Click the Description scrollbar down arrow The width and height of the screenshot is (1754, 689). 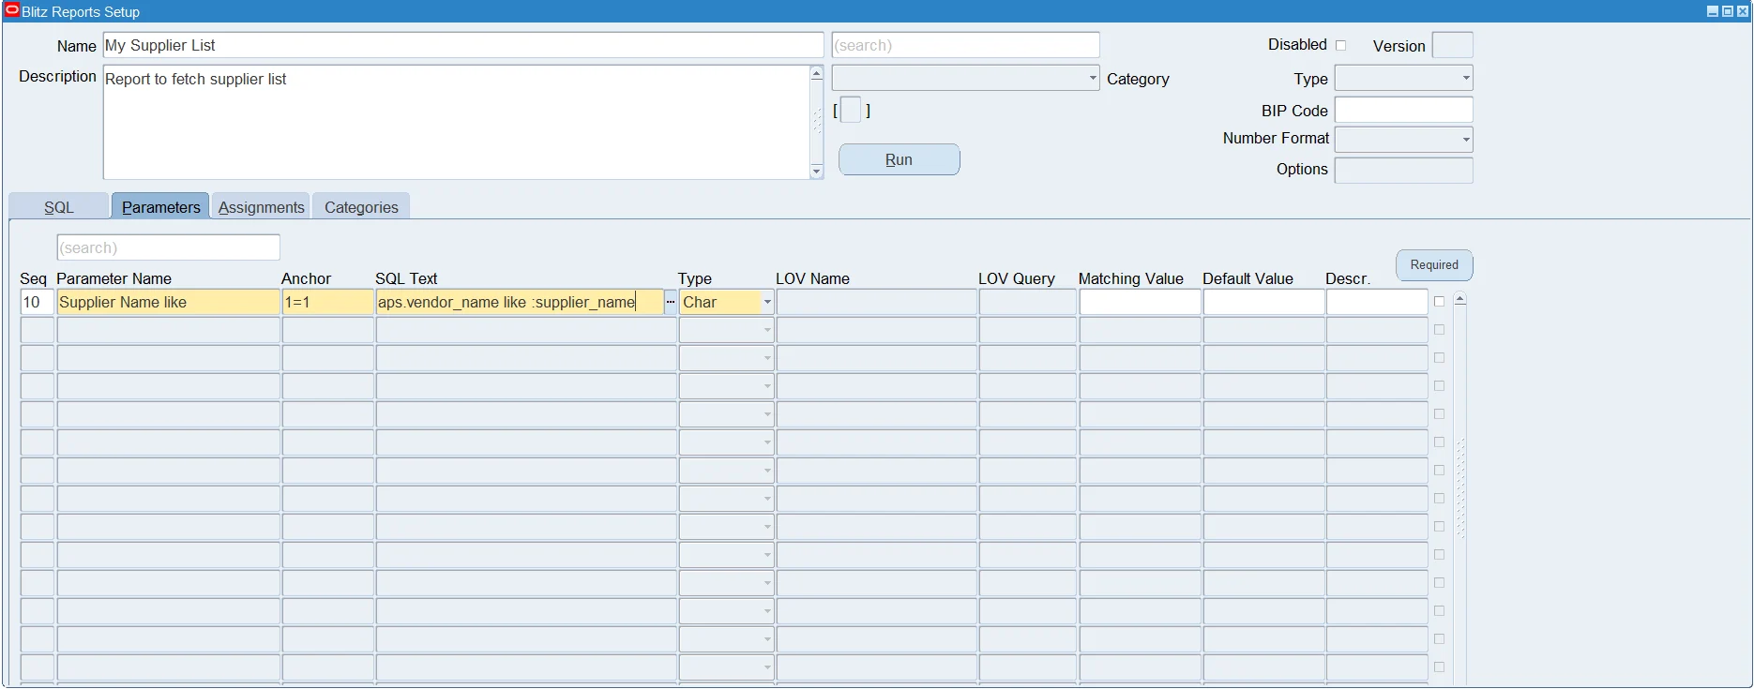(x=816, y=171)
